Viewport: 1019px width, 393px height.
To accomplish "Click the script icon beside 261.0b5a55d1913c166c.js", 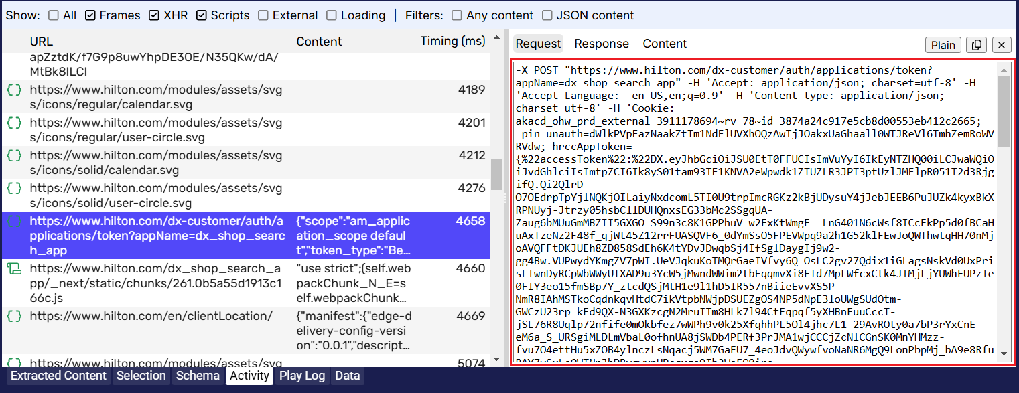I will coord(14,268).
